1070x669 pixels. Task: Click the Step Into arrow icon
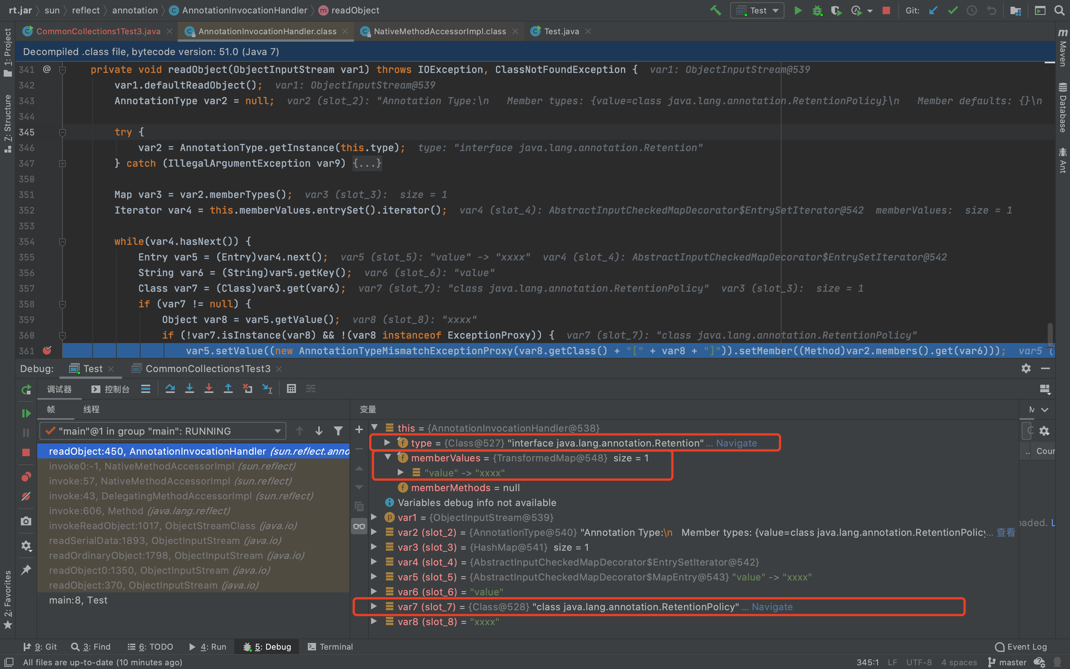pos(189,389)
